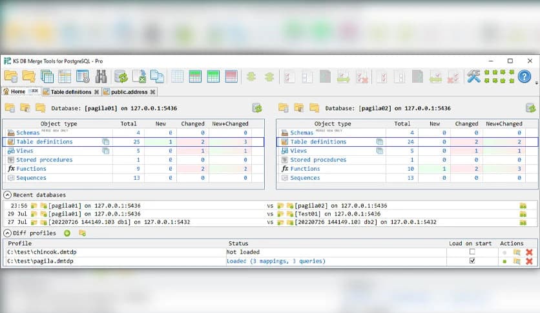The width and height of the screenshot is (540, 313).
Task: Open folder action for chinook.dmtdp profile
Action: coord(517,252)
